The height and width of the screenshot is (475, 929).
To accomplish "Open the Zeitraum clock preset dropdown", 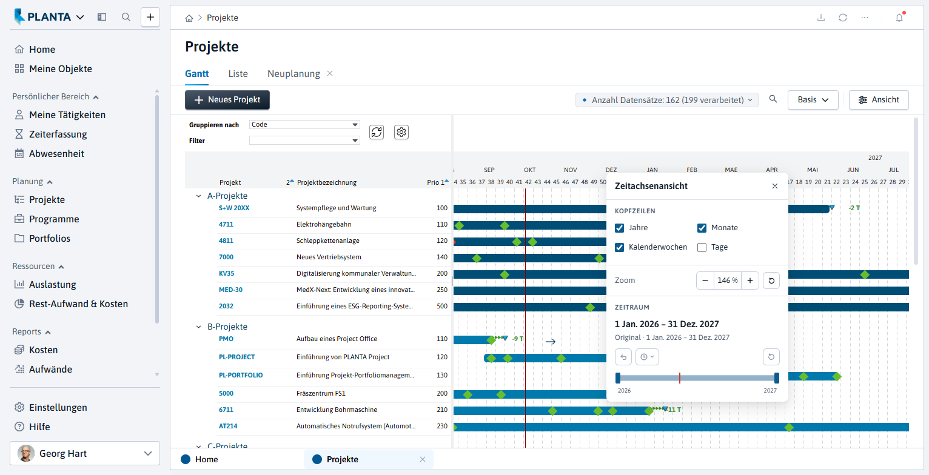I will (x=647, y=357).
